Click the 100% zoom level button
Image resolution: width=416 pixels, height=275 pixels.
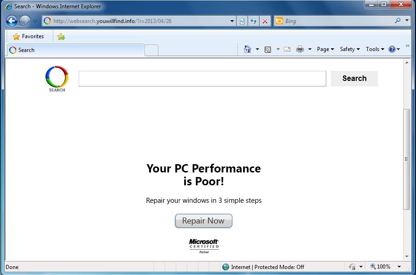381,267
